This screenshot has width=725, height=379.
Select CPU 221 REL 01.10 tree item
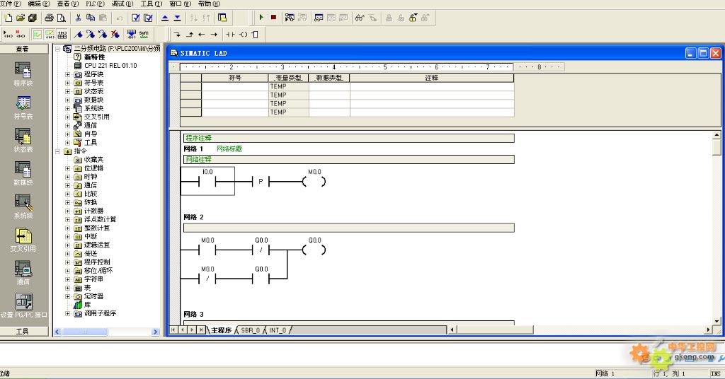point(110,66)
